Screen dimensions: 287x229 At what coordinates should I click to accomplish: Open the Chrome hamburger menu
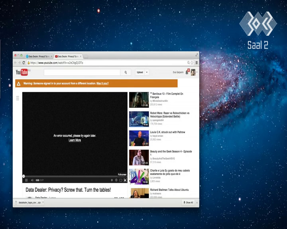[x=197, y=63]
